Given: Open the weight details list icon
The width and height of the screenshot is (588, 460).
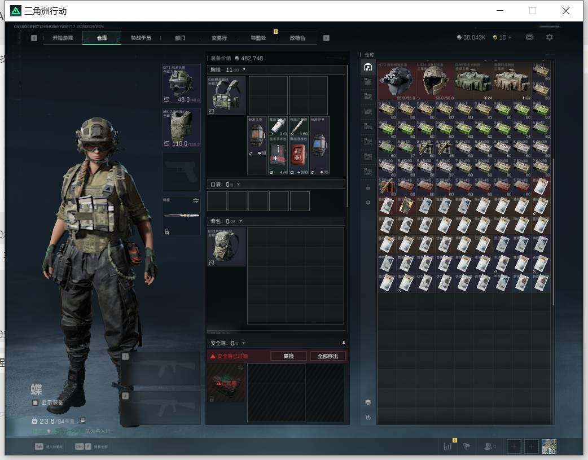Looking at the screenshot, I should coord(82,420).
